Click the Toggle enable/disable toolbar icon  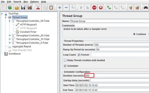(x=73, y=8)
